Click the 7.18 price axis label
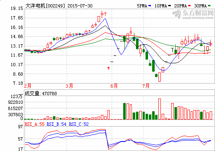 pos(18,83)
